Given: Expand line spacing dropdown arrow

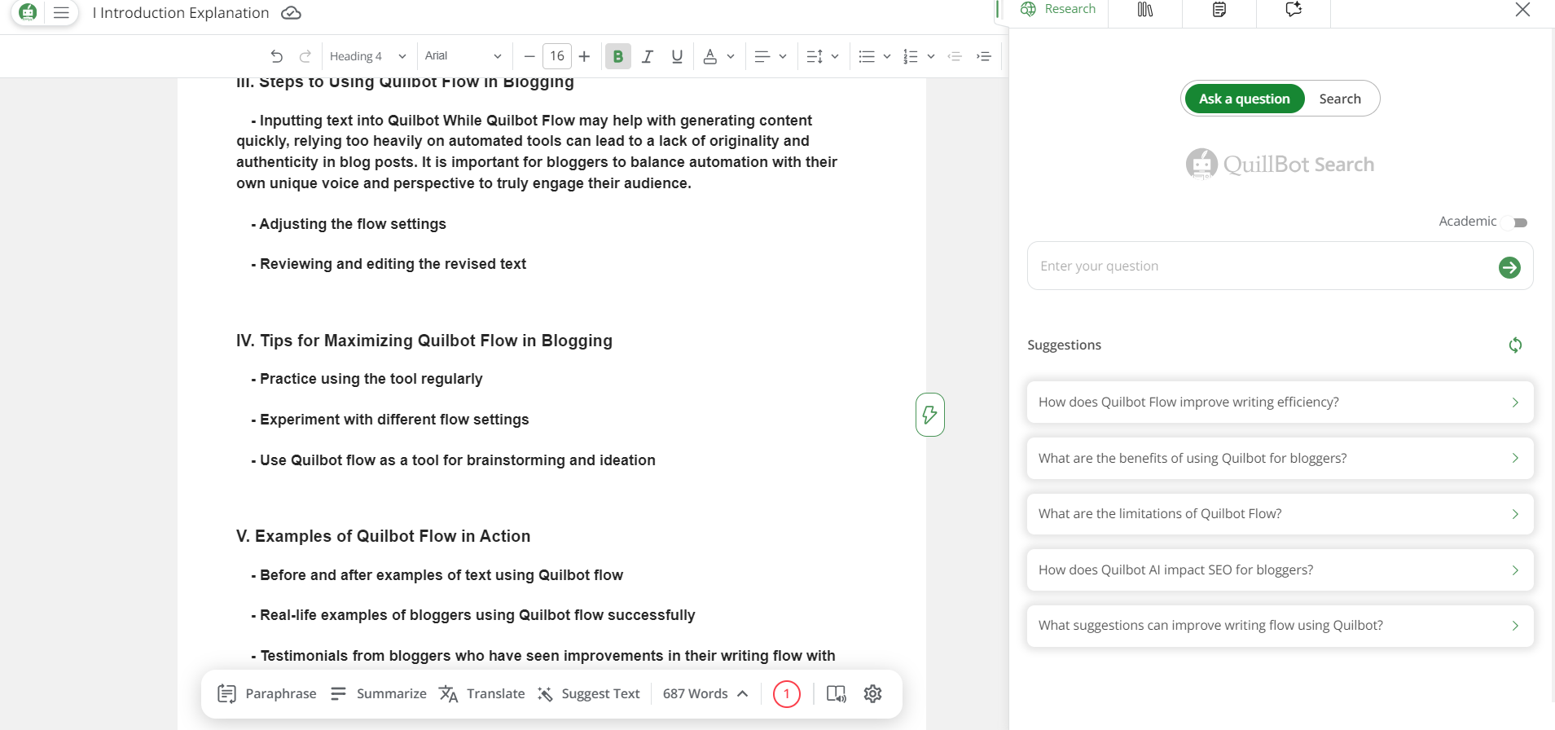Looking at the screenshot, I should 835,56.
